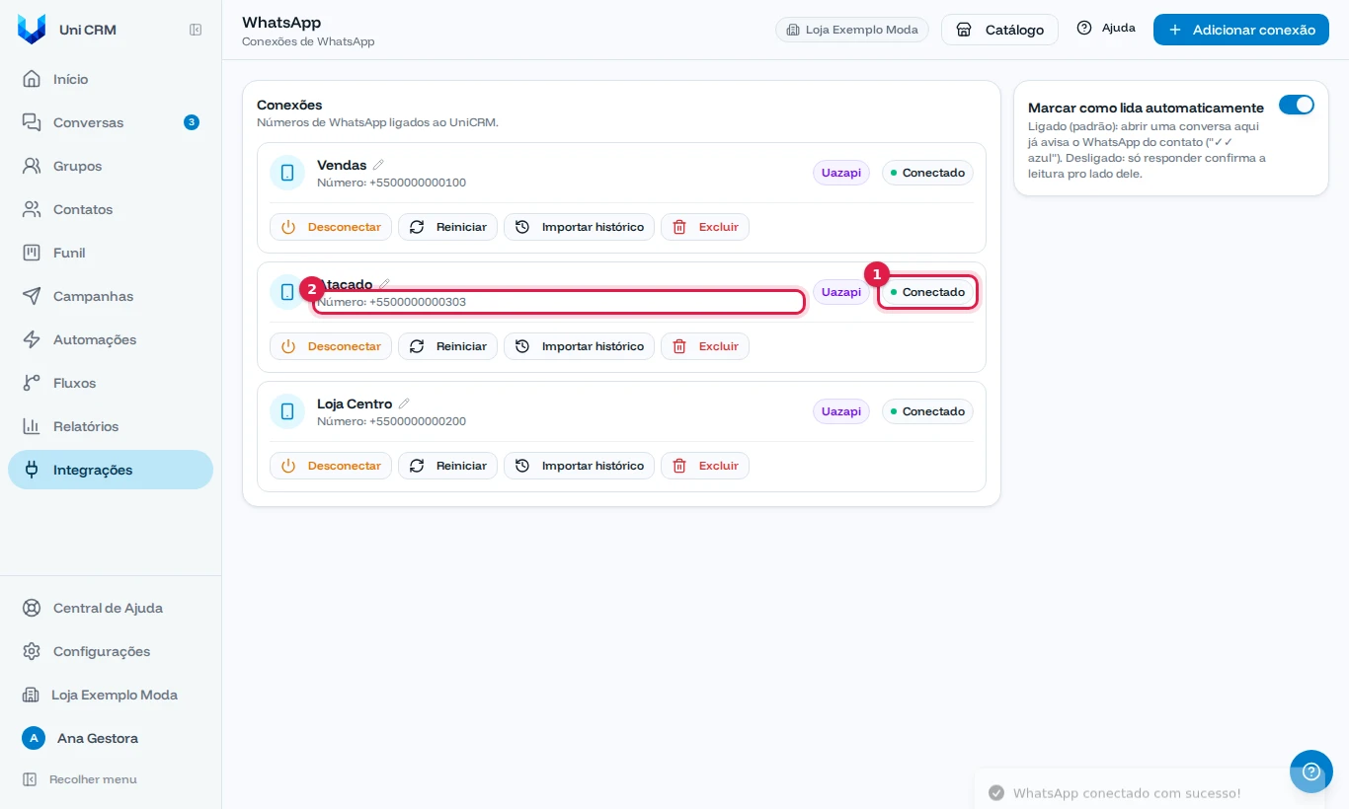Open the Funil page
This screenshot has width=1349, height=809.
tap(111, 253)
